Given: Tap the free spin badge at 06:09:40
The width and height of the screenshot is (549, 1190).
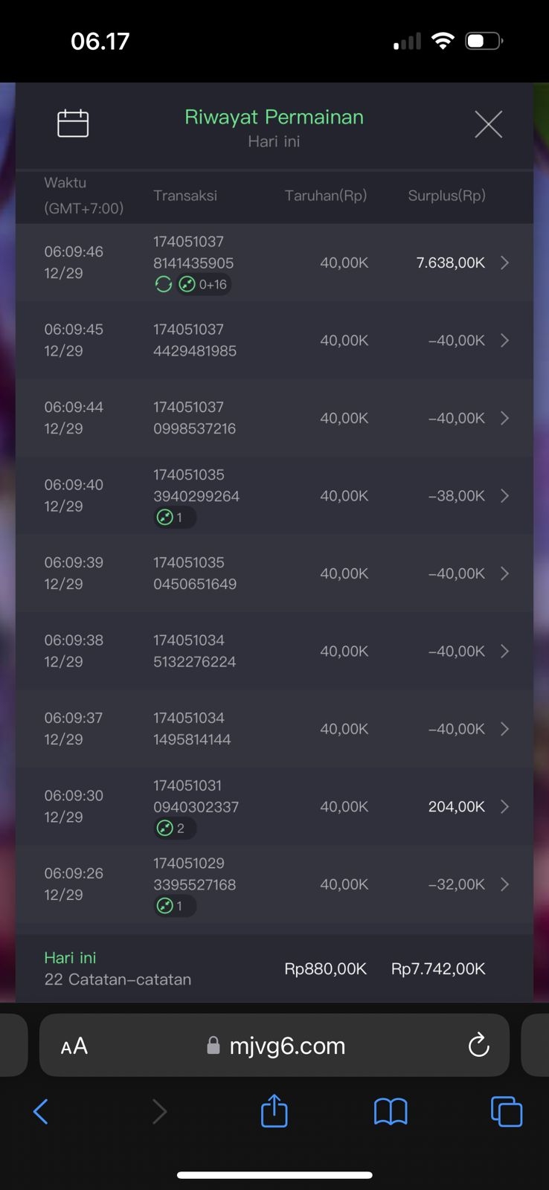Looking at the screenshot, I should [174, 517].
